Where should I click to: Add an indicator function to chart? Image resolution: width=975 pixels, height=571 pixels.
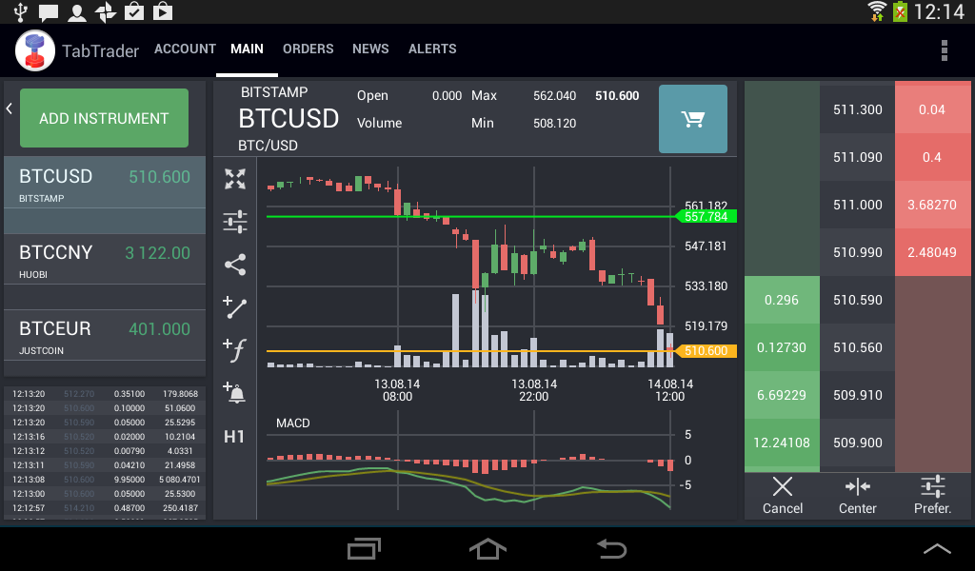[235, 350]
